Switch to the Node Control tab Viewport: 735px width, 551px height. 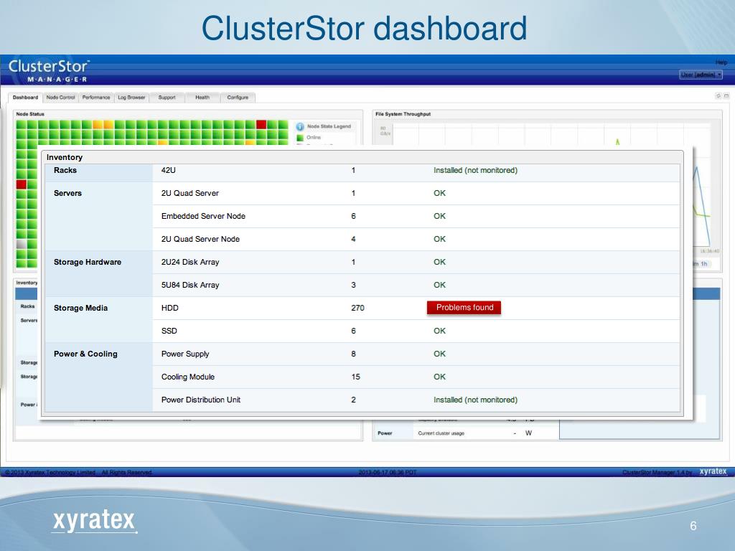60,98
